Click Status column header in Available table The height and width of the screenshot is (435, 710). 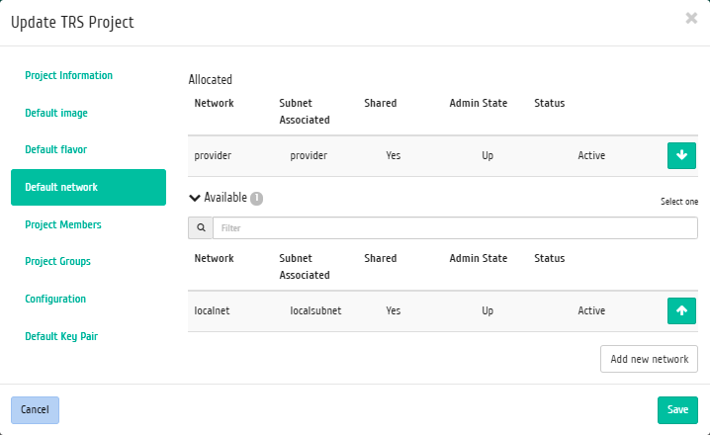[x=549, y=258]
